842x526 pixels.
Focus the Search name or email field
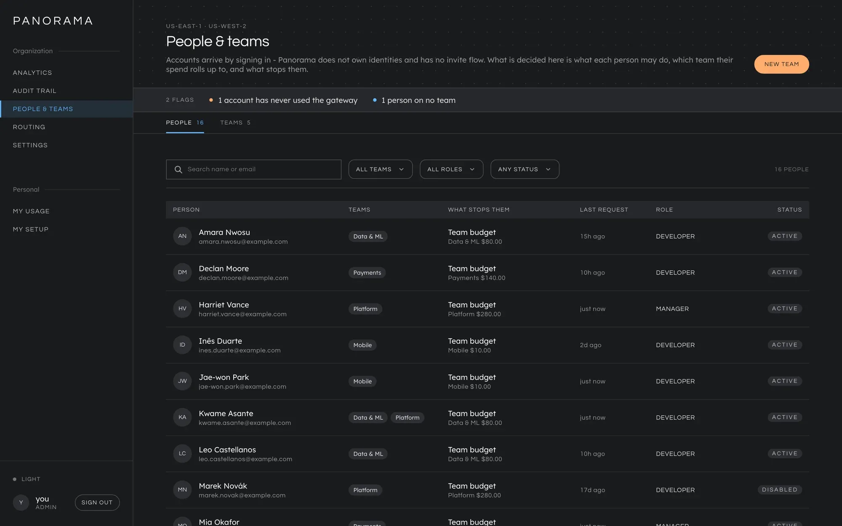pyautogui.click(x=253, y=169)
